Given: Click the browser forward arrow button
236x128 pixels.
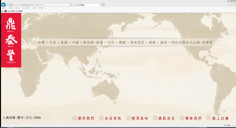Looking at the screenshot, I should click(x=8, y=5).
